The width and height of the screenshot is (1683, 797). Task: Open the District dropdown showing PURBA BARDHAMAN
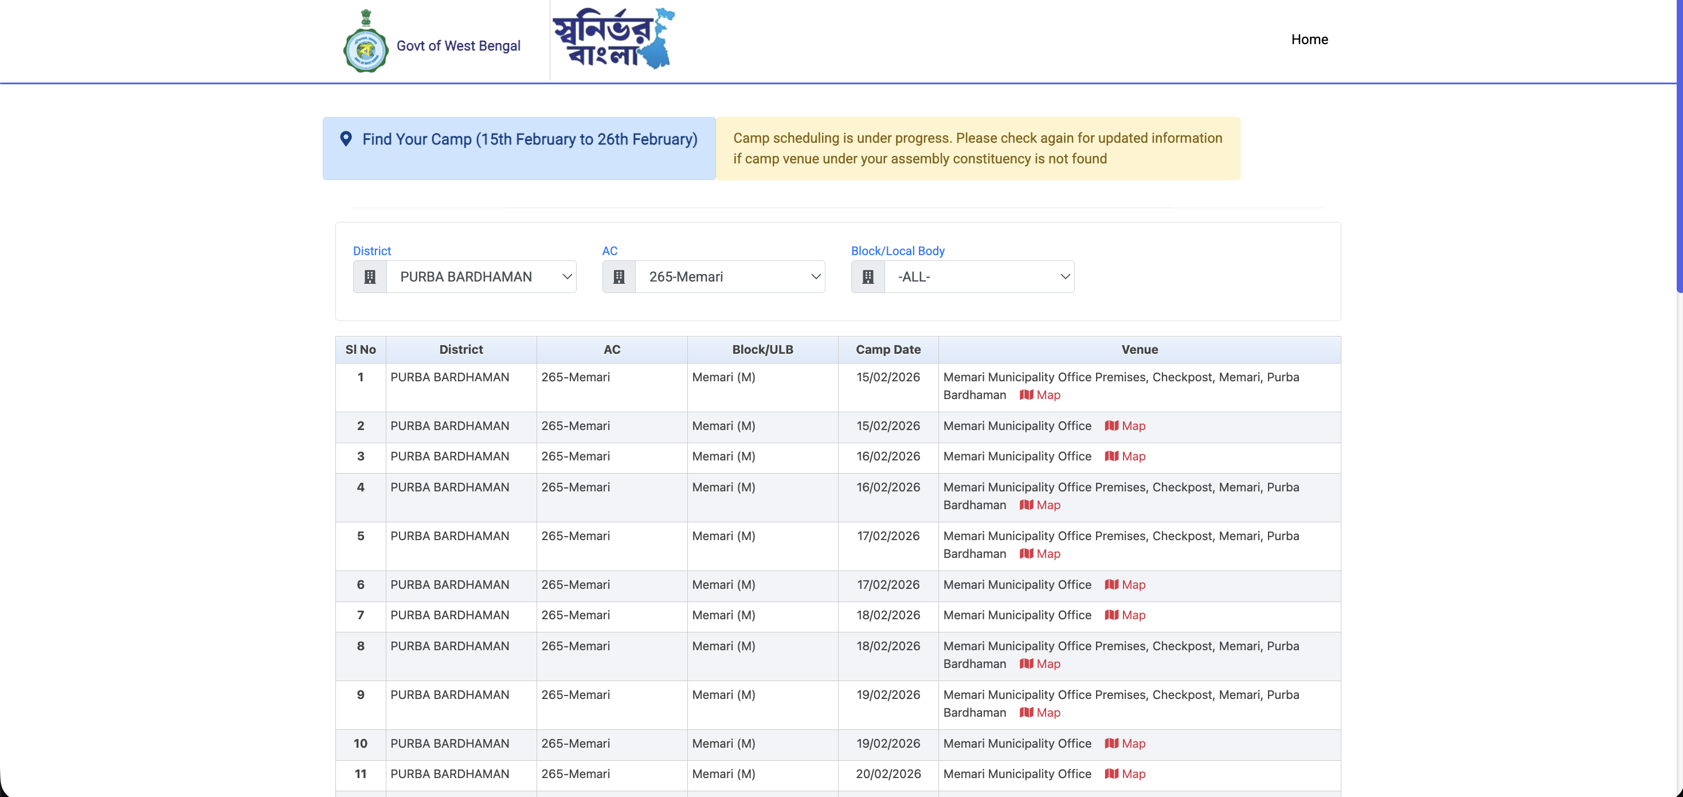(482, 277)
